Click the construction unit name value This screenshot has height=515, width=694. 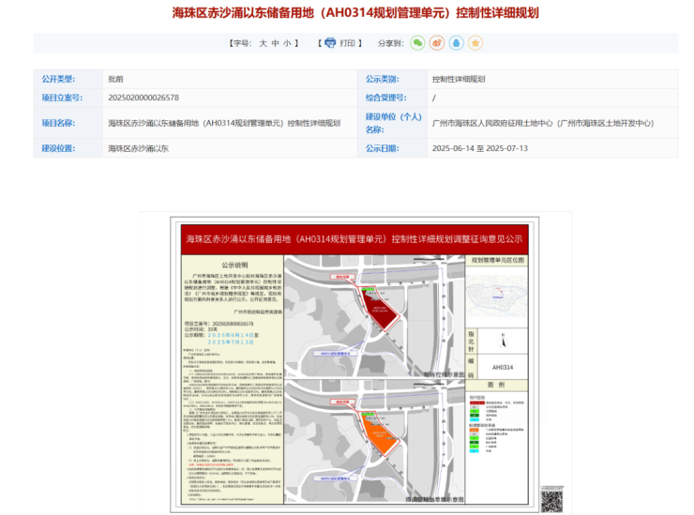click(x=542, y=123)
